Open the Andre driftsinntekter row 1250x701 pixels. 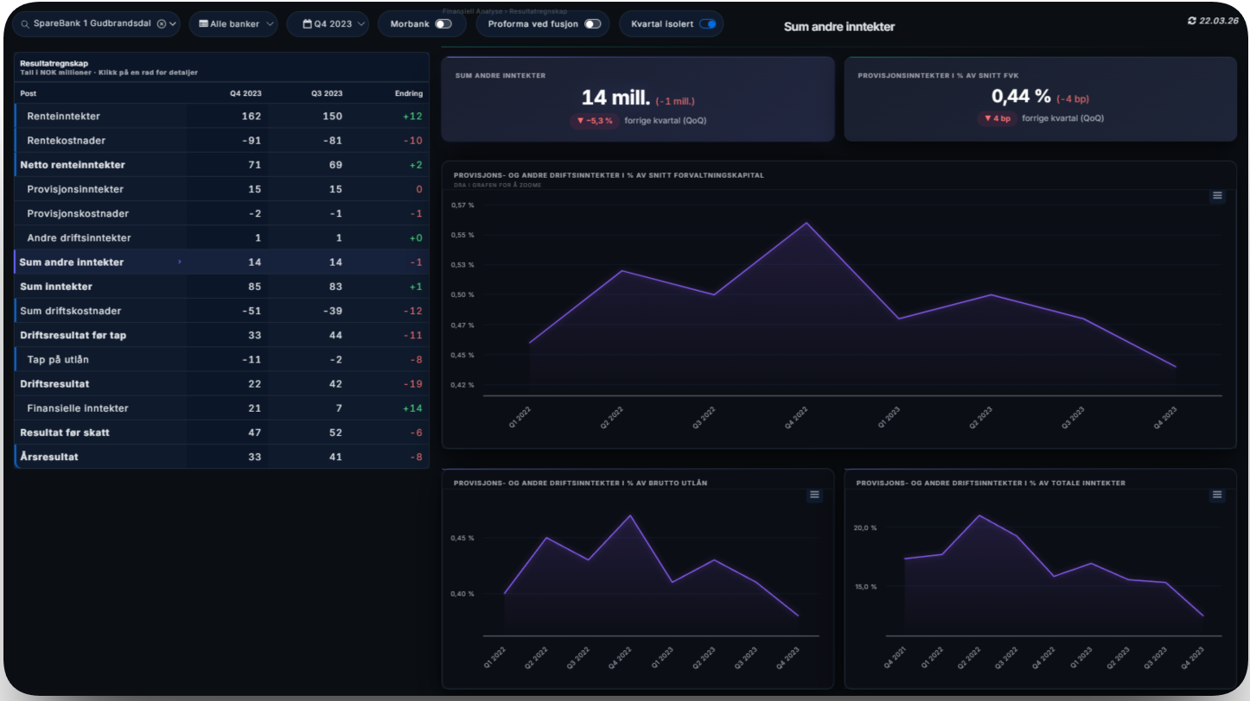(222, 237)
